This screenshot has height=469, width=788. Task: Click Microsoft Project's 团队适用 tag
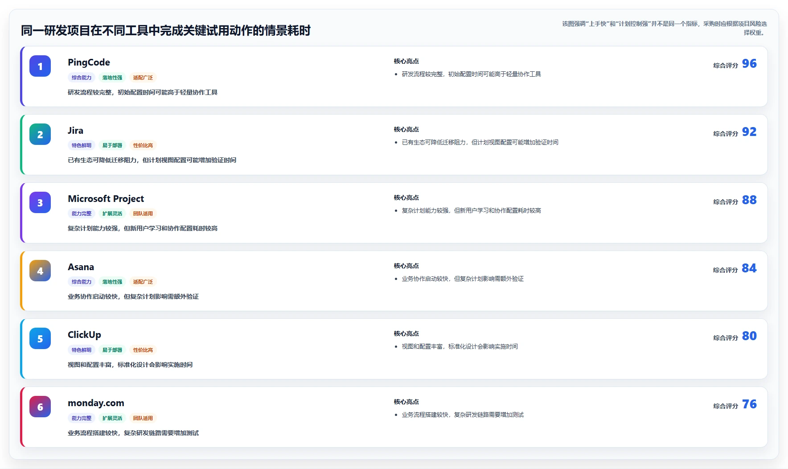point(143,214)
